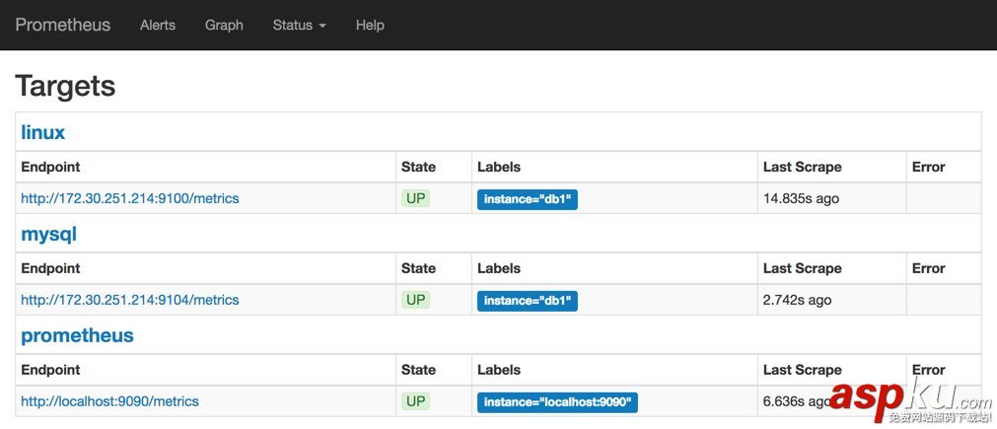Click the linux job heading
Image resolution: width=997 pixels, height=429 pixels.
43,132
